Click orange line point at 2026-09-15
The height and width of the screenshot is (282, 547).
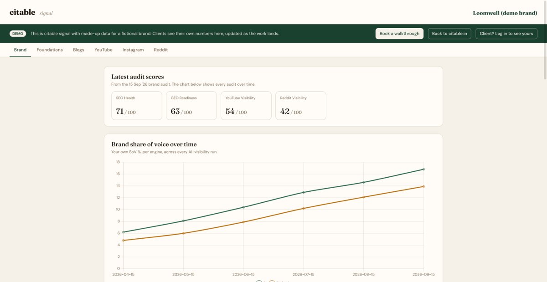click(x=423, y=186)
